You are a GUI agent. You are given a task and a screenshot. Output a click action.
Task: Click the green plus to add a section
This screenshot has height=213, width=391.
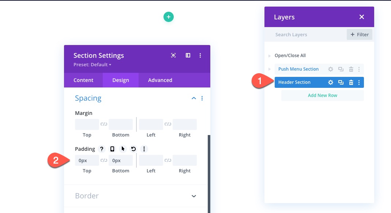(x=168, y=17)
